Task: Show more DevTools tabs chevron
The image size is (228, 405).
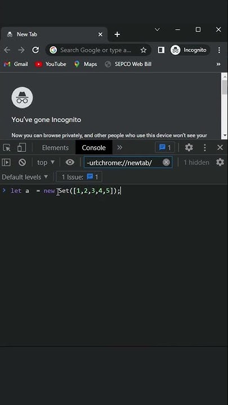Action: click(x=119, y=147)
